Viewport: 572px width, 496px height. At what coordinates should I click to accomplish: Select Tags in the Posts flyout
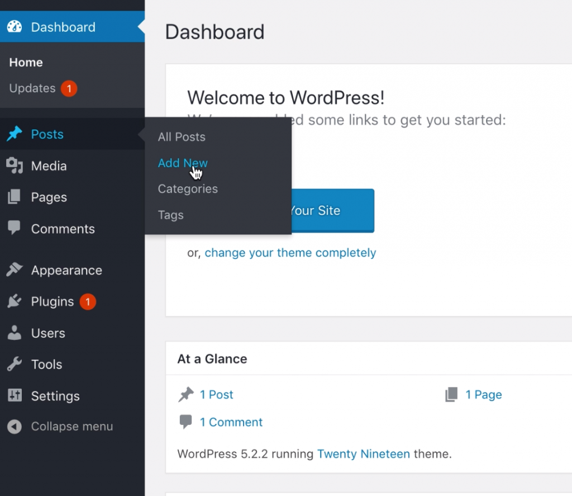[170, 215]
